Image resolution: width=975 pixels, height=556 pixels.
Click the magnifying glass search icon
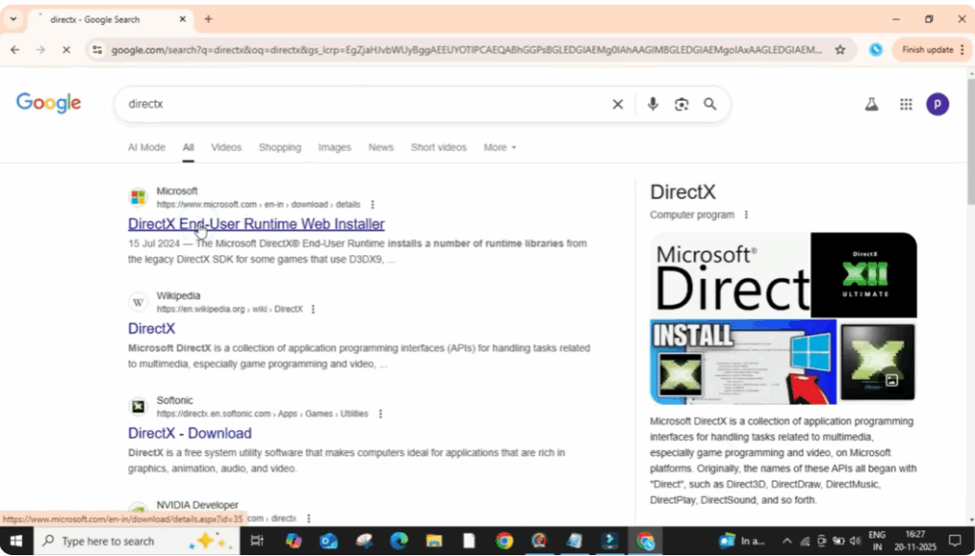(709, 104)
